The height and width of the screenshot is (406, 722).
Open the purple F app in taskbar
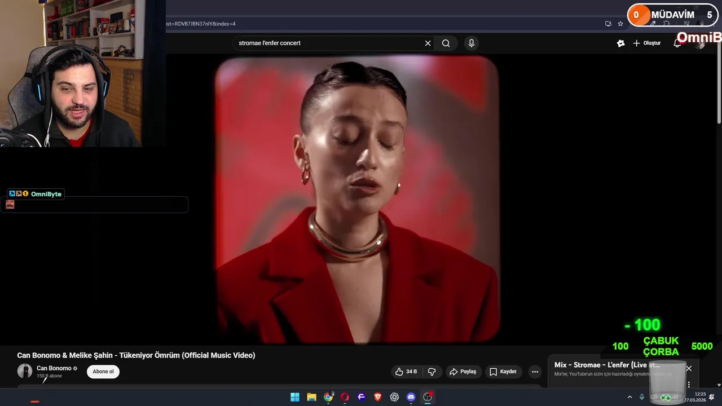point(362,397)
